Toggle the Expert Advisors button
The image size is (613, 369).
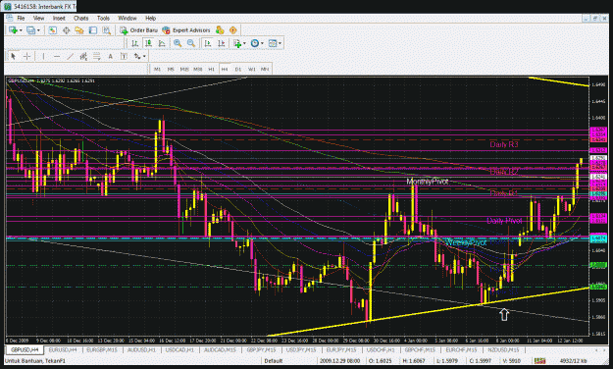pyautogui.click(x=186, y=30)
